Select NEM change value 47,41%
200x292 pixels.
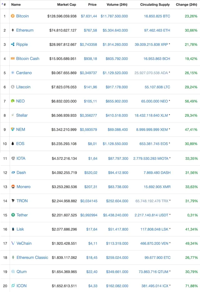(191, 129)
